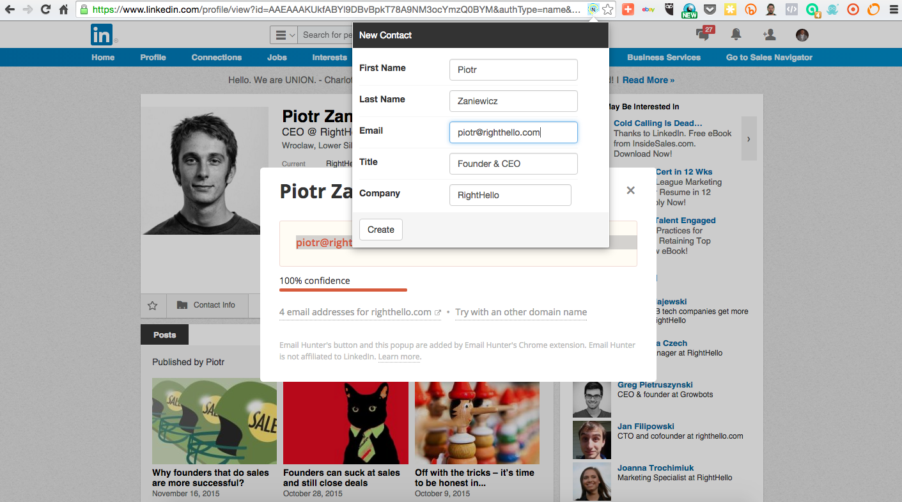Click the Create contact button

point(381,230)
